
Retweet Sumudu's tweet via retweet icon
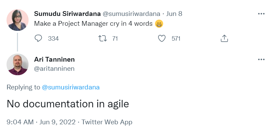(102, 39)
